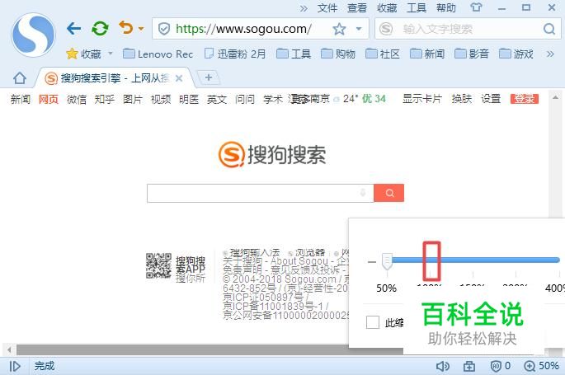The height and width of the screenshot is (375, 565).
Task: Click the Sogou search engine icon
Action: pyautogui.click(x=386, y=29)
